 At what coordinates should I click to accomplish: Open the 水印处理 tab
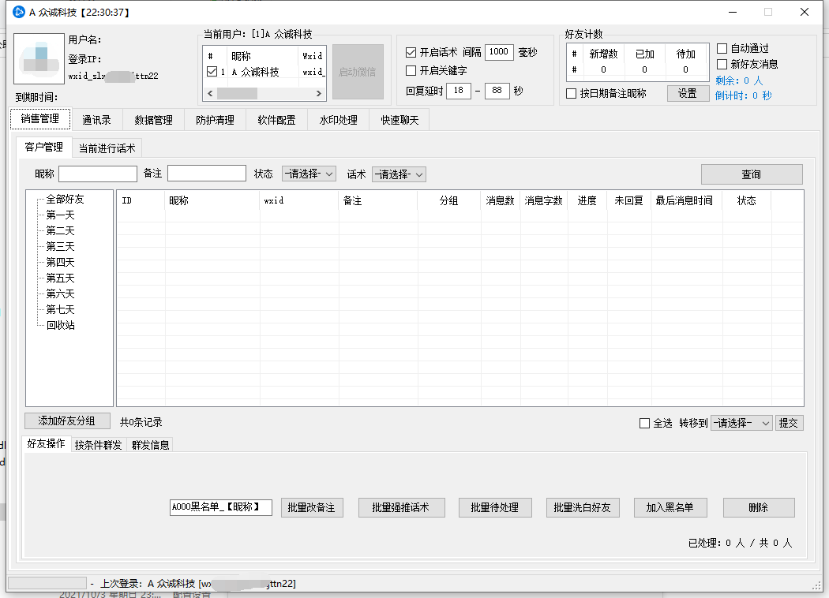coord(338,121)
